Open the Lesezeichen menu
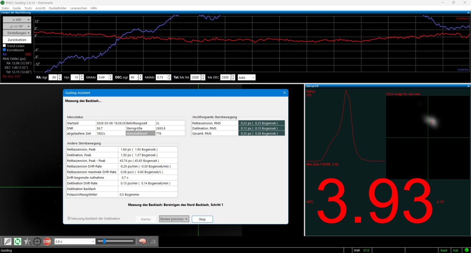 coord(78,8)
